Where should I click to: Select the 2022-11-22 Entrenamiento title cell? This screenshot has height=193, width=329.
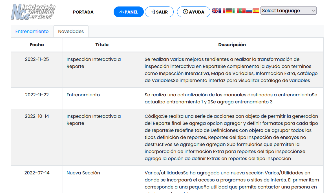pos(83,95)
